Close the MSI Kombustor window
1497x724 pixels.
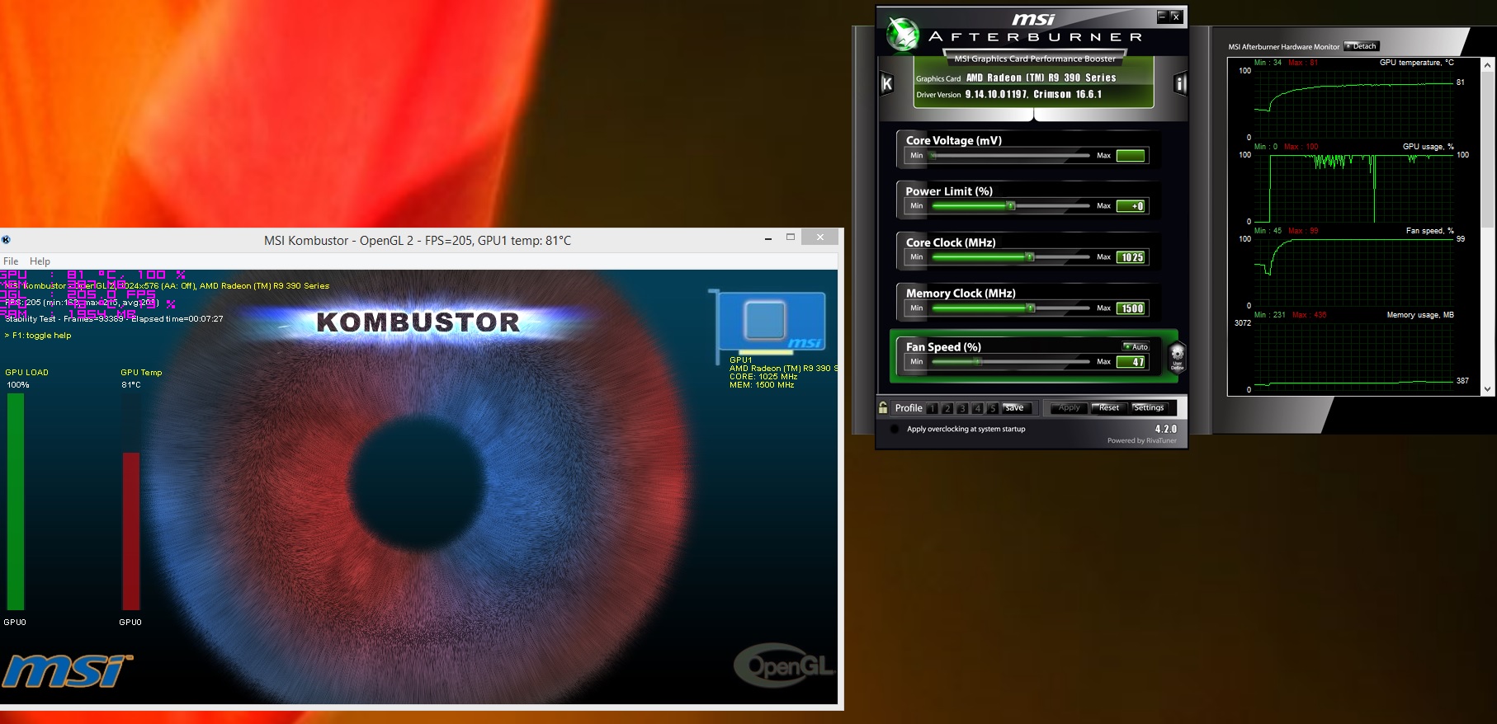click(x=819, y=237)
